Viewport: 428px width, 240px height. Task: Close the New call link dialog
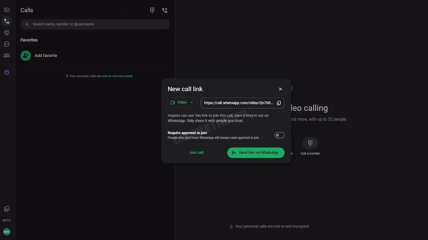(280, 89)
